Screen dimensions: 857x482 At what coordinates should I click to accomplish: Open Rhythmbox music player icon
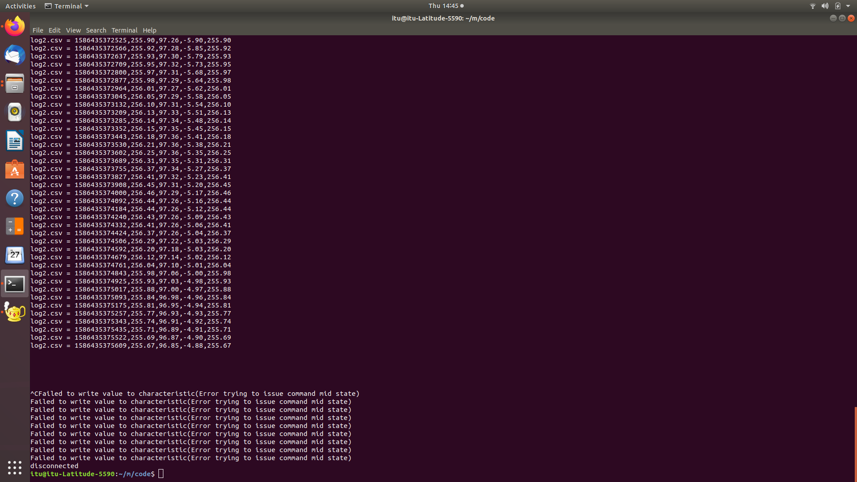pos(15,112)
